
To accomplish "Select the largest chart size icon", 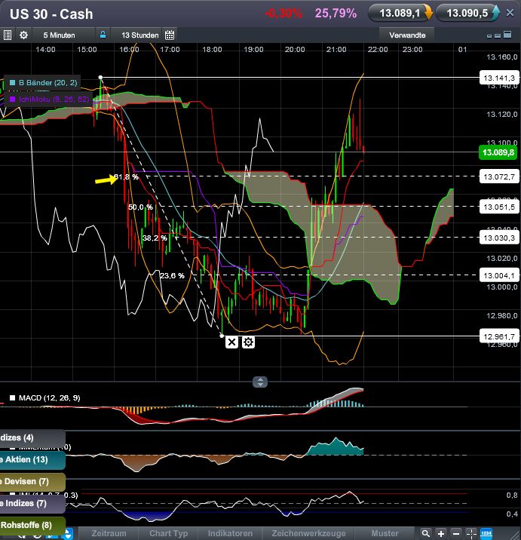I will click(507, 35).
